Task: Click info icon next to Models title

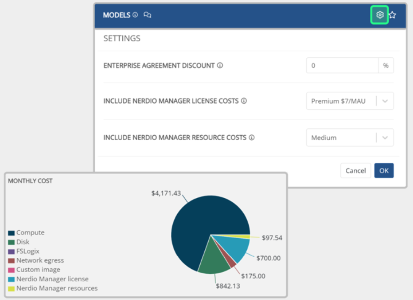Action: coord(135,15)
